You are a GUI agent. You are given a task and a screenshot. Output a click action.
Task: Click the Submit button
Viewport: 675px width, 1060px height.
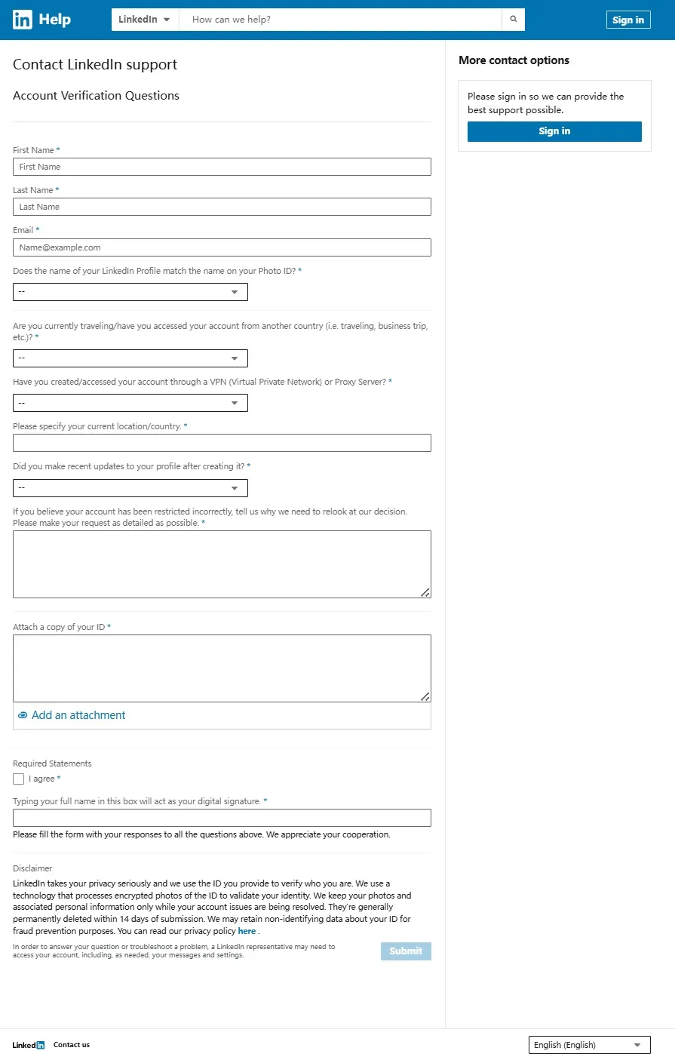pyautogui.click(x=406, y=951)
